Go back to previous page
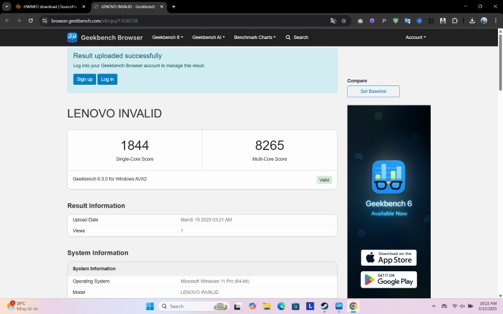This screenshot has height=314, width=503. (8, 21)
